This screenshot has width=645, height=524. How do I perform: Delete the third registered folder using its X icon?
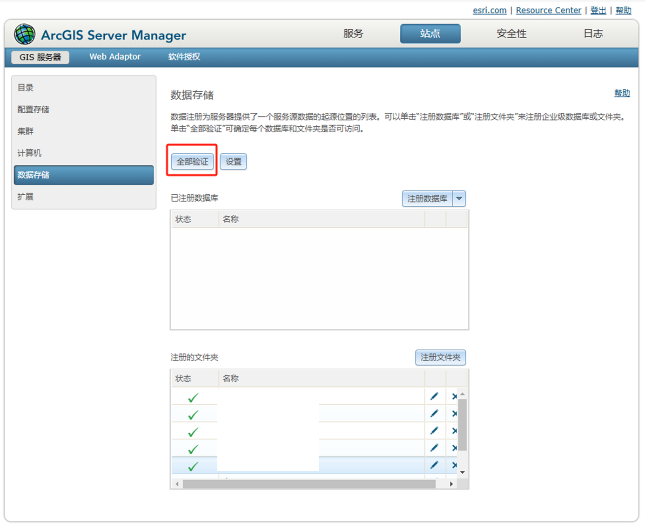[455, 431]
